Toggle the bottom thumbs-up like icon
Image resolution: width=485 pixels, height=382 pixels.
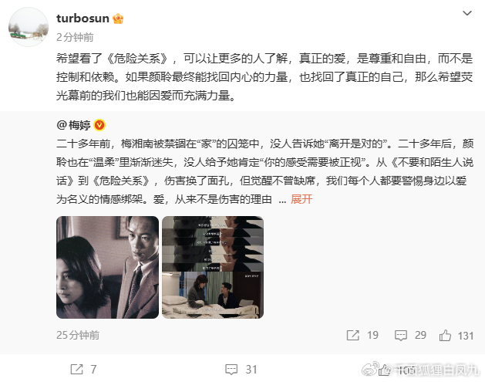[385, 370]
